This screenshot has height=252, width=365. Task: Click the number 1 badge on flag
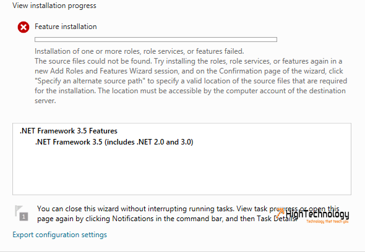tap(24, 217)
